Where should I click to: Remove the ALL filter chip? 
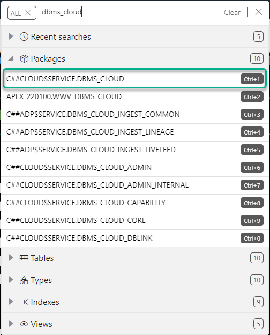(28, 13)
